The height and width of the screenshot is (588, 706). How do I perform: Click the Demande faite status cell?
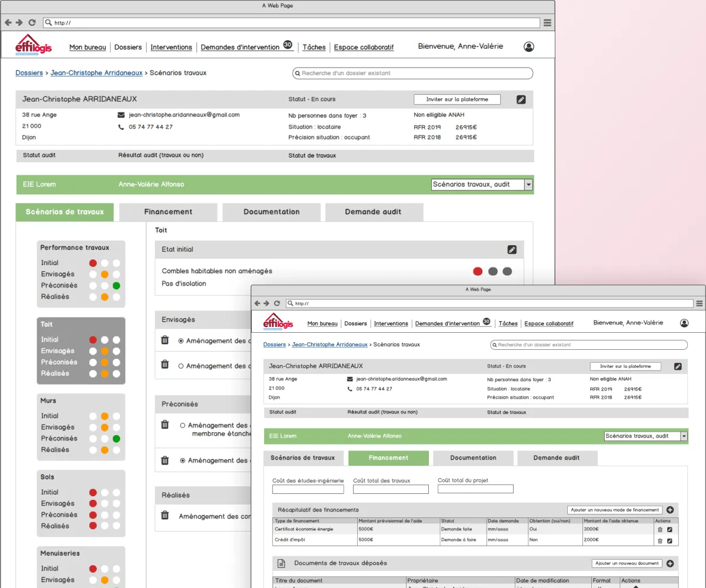[x=462, y=529]
